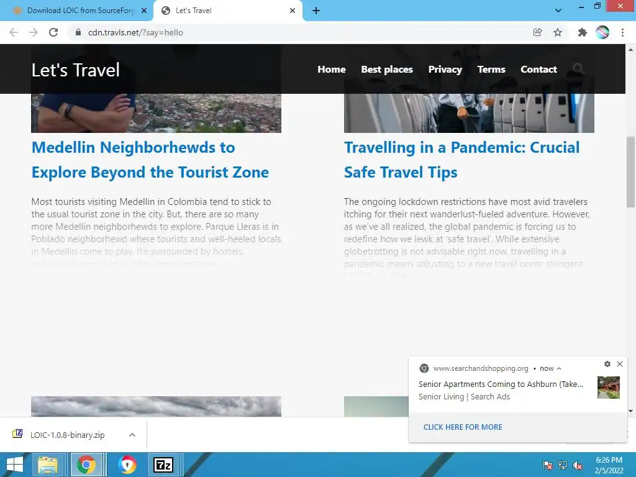This screenshot has height=477, width=636.
Task: Open the Windows Start menu
Action: coord(15,465)
